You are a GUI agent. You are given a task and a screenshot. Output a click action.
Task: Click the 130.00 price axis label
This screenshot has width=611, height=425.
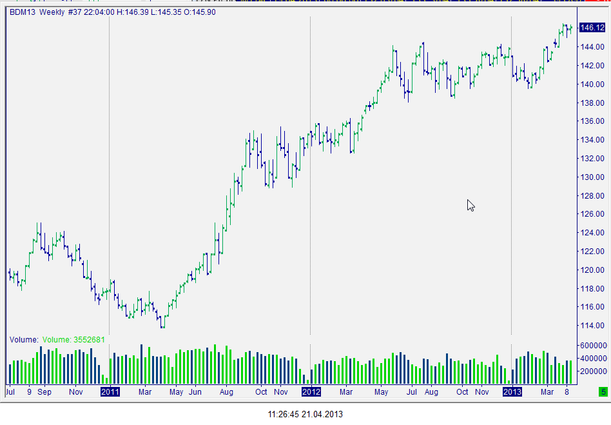click(592, 177)
